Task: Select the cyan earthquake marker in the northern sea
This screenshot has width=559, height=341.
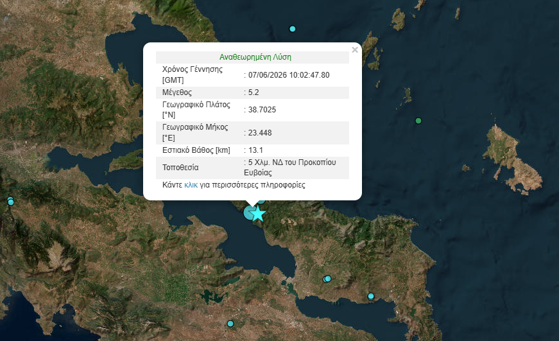Action: (x=292, y=29)
